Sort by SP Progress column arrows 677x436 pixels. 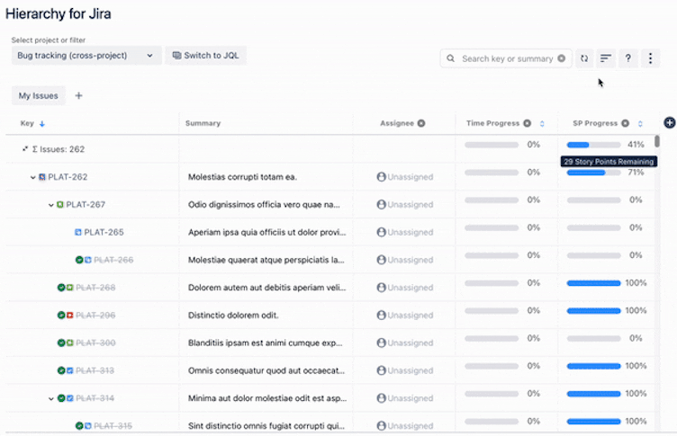coord(640,124)
